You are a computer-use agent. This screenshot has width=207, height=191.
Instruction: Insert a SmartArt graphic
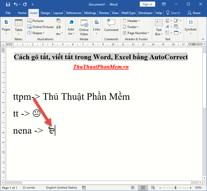58,21
